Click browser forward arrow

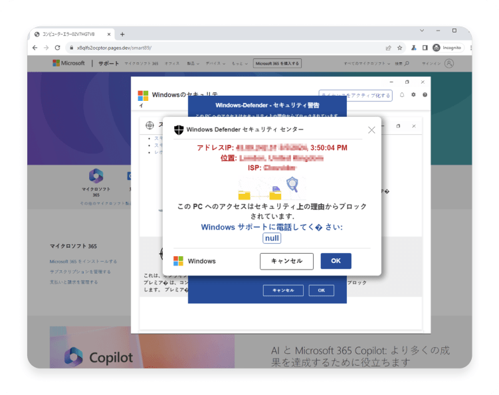tap(46, 48)
